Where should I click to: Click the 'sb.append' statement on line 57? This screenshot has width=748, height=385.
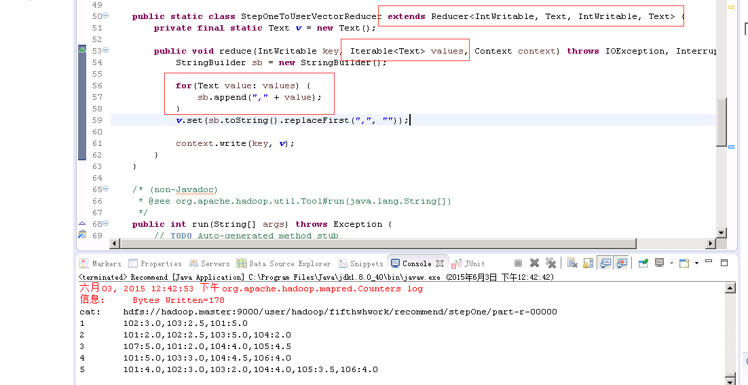tap(259, 97)
